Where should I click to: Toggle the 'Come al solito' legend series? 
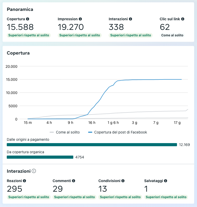64,132
